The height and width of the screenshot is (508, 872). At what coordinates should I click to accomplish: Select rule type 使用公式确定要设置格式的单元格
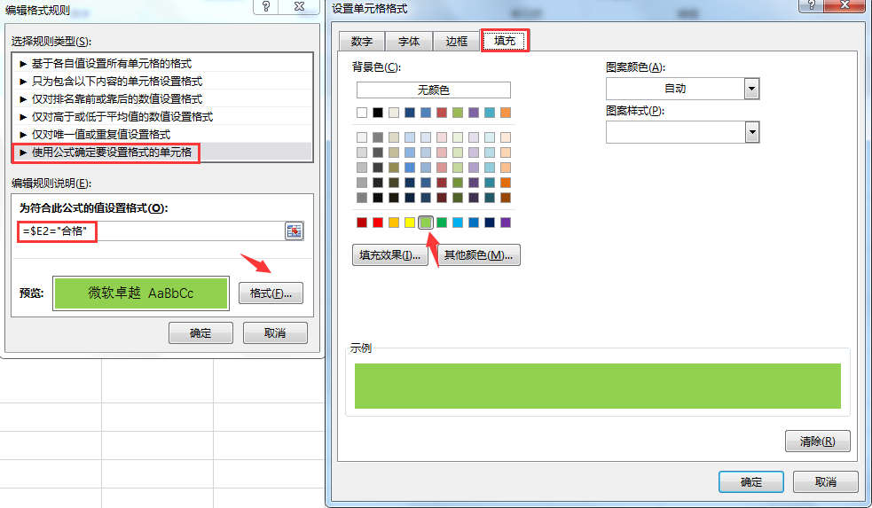[162, 152]
